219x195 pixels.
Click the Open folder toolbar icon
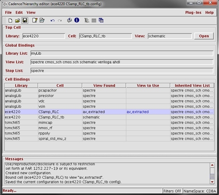[x=17, y=21]
